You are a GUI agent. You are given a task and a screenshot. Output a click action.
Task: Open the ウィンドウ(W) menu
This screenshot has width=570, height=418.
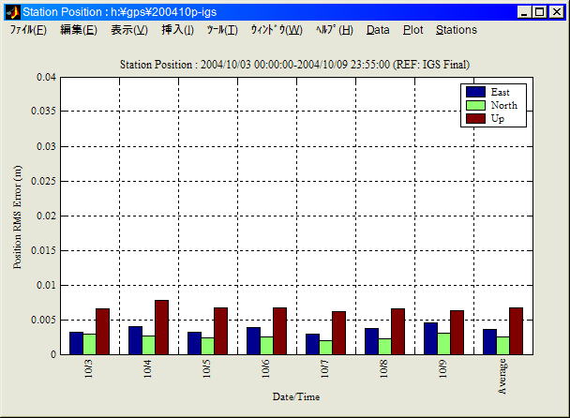coord(276,30)
